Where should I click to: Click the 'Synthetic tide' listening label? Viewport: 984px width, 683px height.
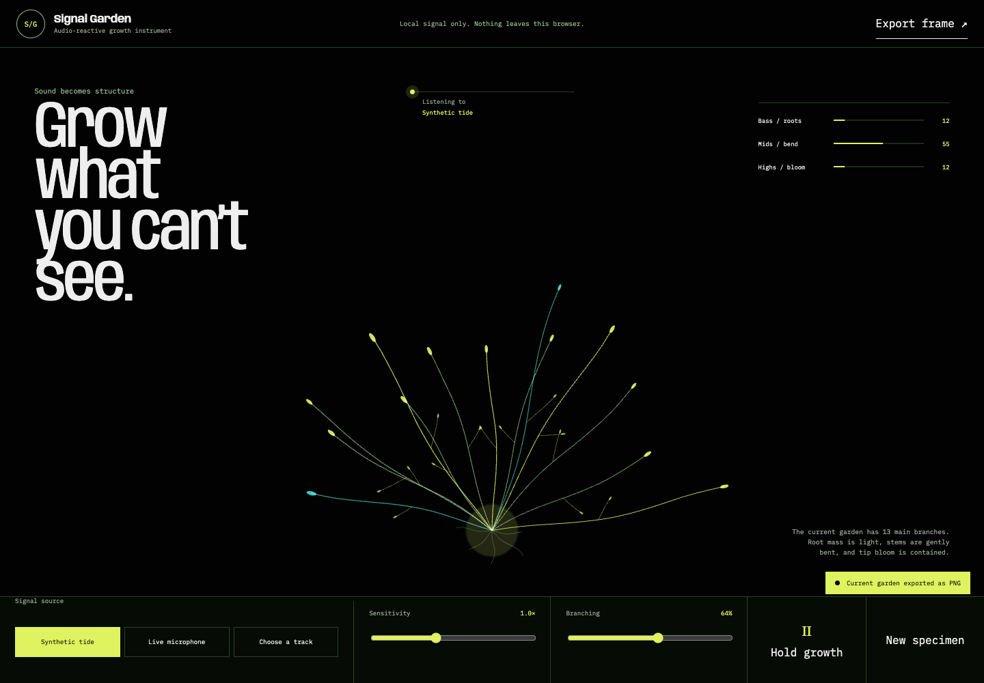click(448, 113)
